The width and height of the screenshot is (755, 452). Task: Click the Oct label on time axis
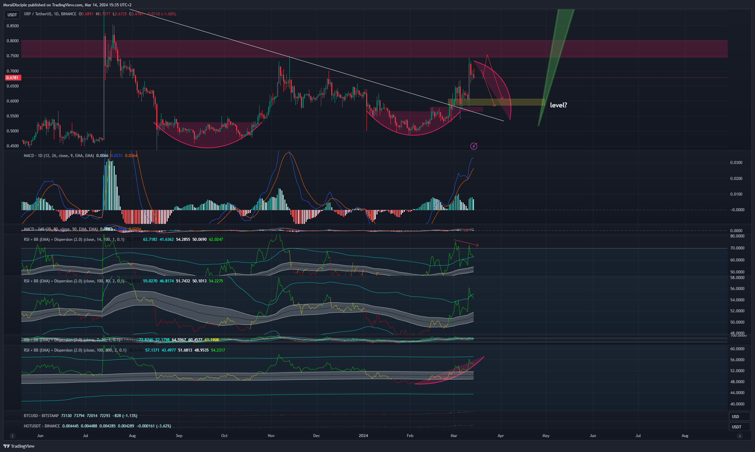pos(225,436)
